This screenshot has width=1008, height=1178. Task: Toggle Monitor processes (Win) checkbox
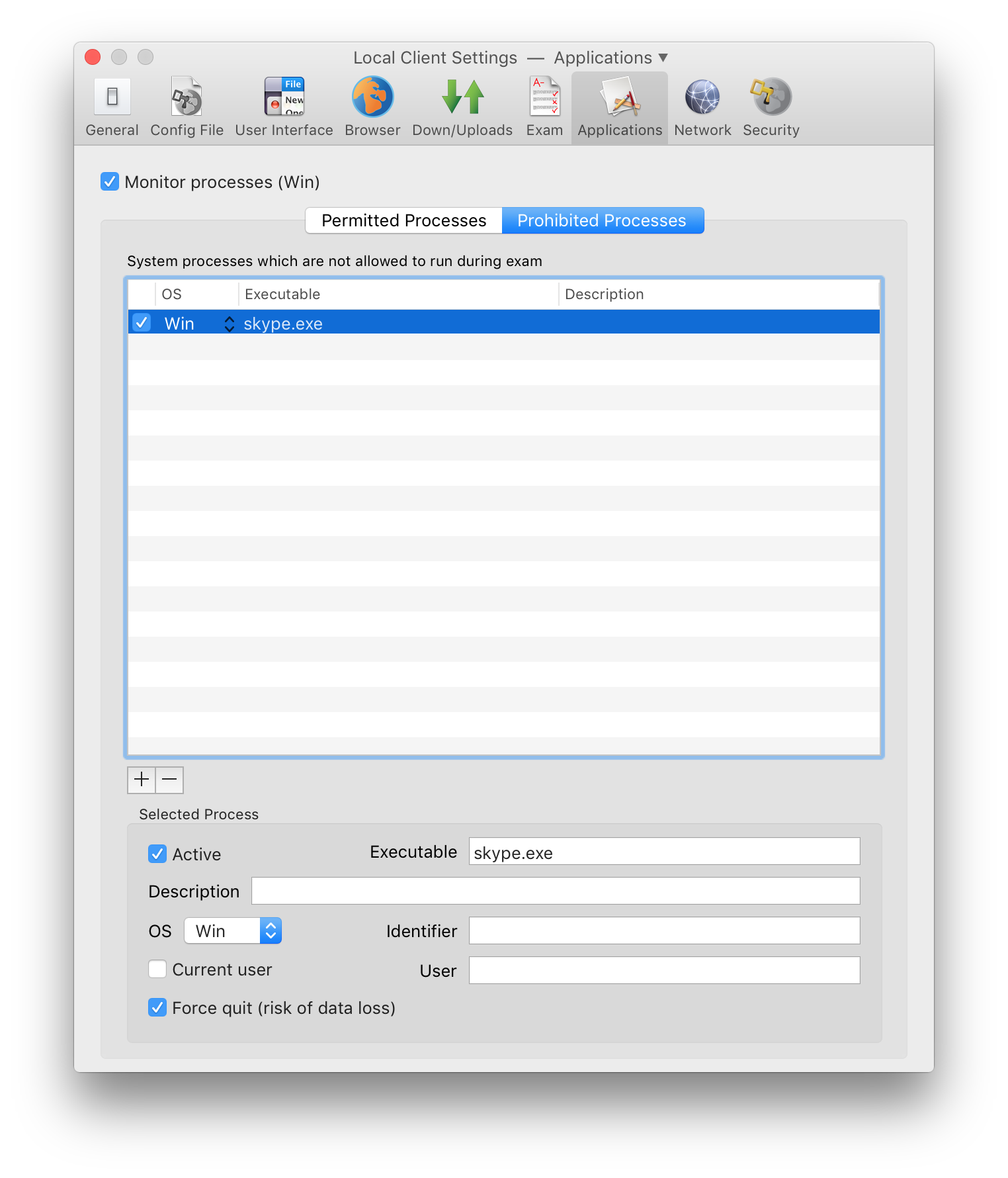coord(110,181)
